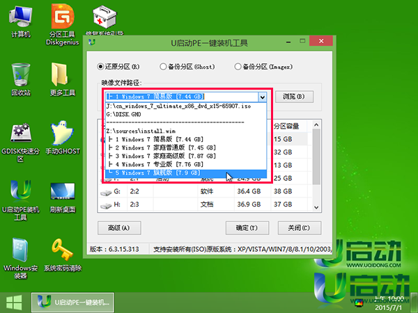Viewport: 418px width, 313px height.
Task: Click the 25 GB capacity cell
Action: 283,178
